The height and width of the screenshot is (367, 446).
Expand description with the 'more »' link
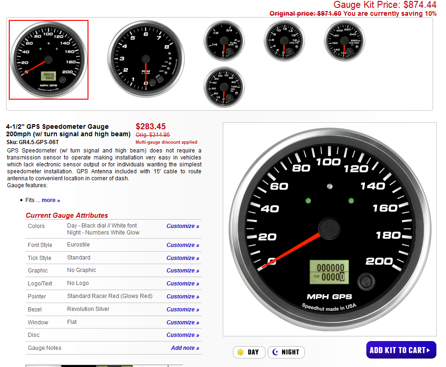[x=51, y=200]
